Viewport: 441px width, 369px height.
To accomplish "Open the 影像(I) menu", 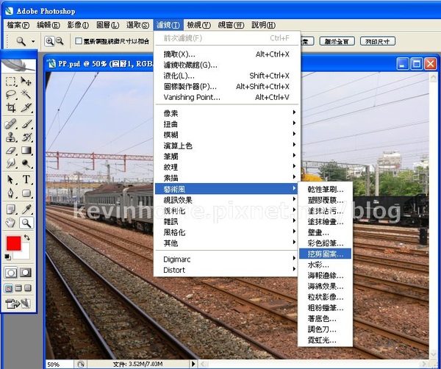I will click(x=78, y=25).
